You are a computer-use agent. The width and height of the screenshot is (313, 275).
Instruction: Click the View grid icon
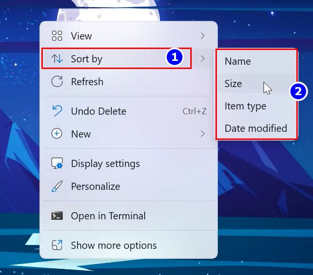[57, 36]
